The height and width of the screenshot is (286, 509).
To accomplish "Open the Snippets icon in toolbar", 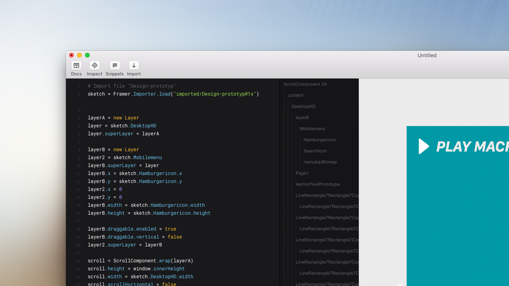I will click(115, 65).
